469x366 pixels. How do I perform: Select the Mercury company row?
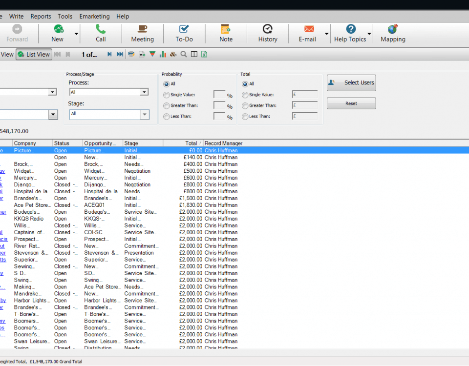pos(234,178)
